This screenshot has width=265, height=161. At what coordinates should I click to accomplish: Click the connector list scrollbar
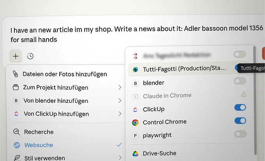255,100
